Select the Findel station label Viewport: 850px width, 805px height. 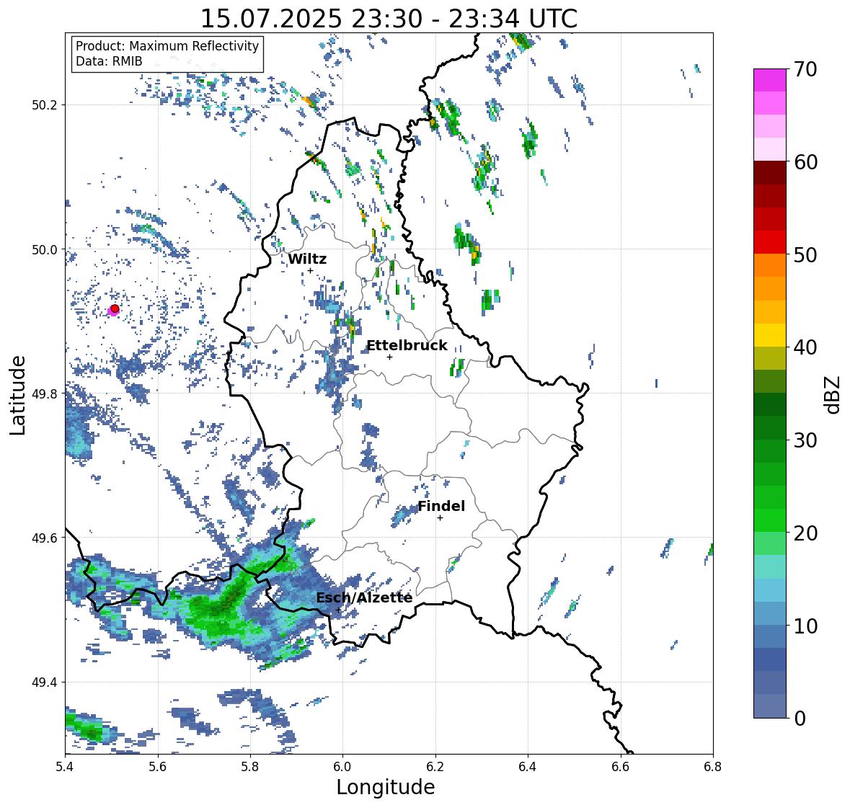point(441,506)
